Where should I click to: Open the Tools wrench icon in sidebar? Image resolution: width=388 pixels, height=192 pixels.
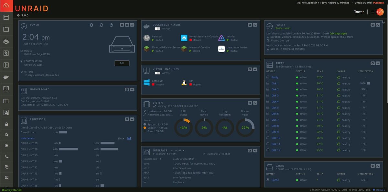[x=6, y=113]
